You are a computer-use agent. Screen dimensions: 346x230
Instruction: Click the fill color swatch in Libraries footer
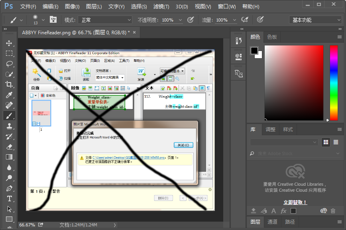[x=293, y=211]
